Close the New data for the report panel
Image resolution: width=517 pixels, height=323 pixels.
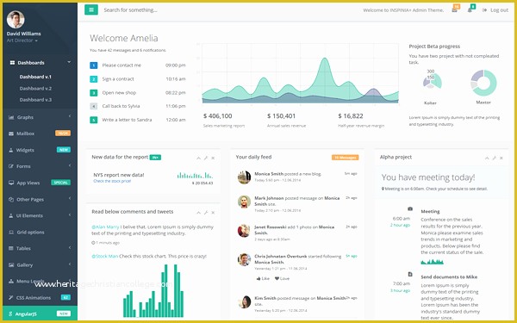(213, 158)
